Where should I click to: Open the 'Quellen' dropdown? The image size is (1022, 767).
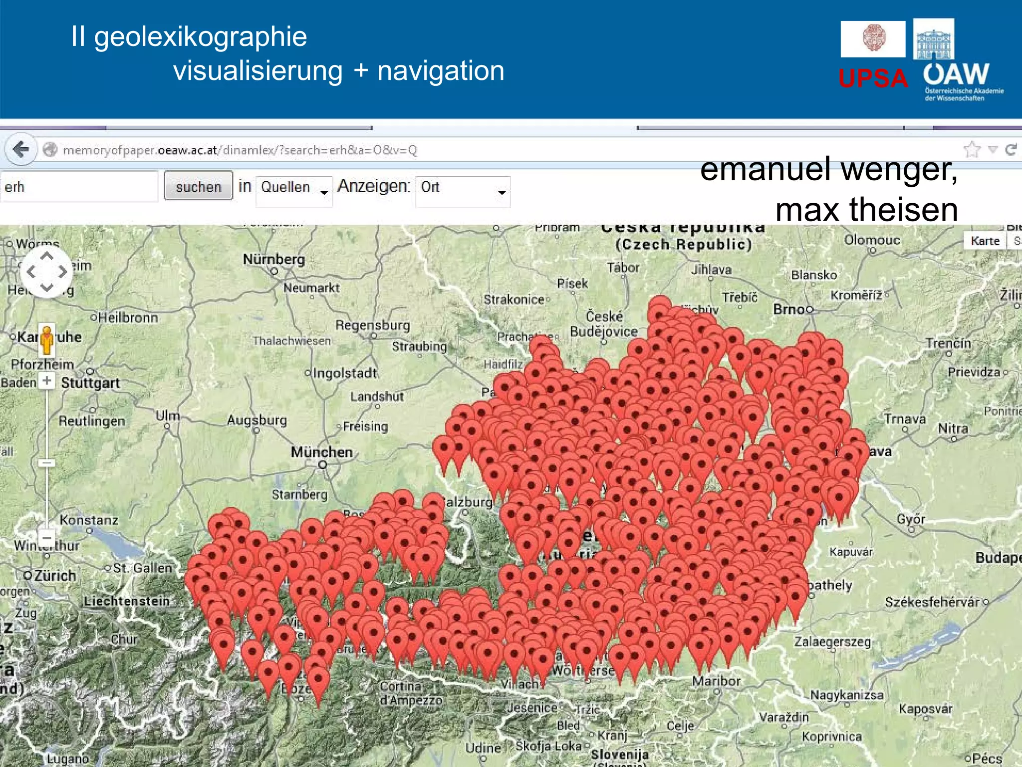(294, 191)
